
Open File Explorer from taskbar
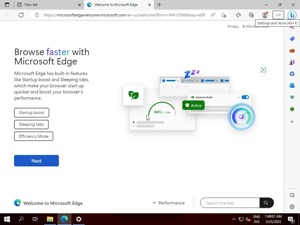click(50, 219)
